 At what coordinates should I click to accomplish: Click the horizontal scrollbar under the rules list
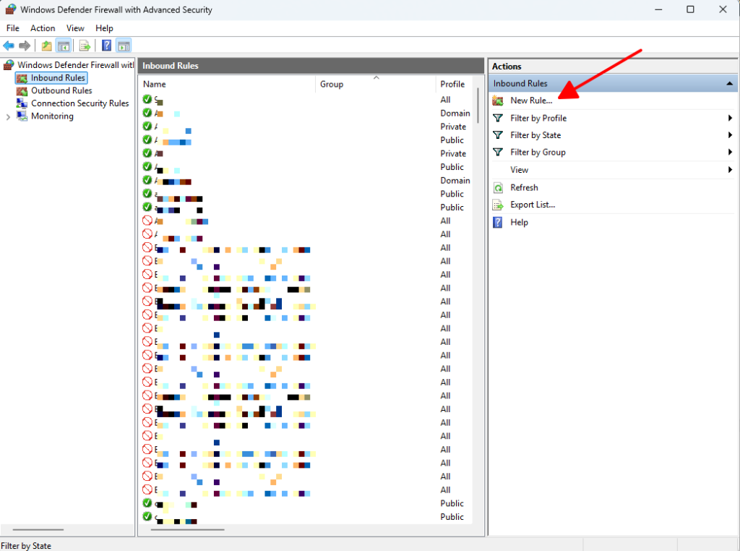(x=187, y=530)
